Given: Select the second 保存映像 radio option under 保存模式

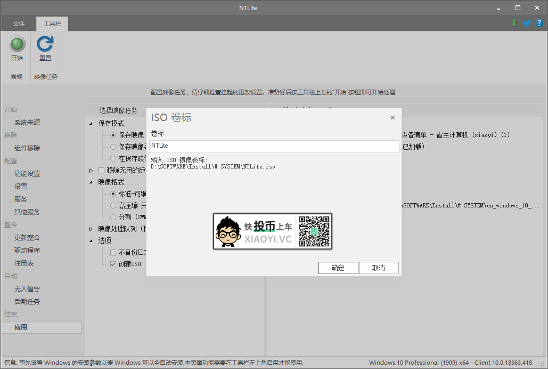Looking at the screenshot, I should (x=113, y=147).
